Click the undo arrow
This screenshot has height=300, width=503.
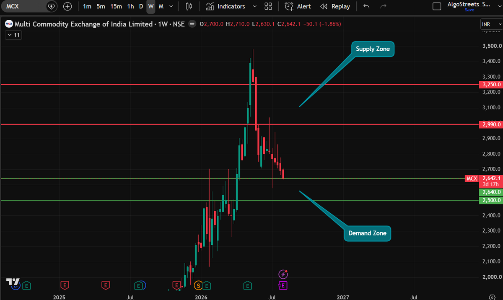click(x=367, y=6)
